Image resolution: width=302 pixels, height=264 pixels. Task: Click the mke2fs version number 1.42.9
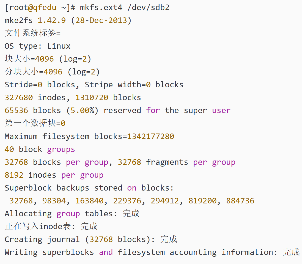click(x=52, y=20)
